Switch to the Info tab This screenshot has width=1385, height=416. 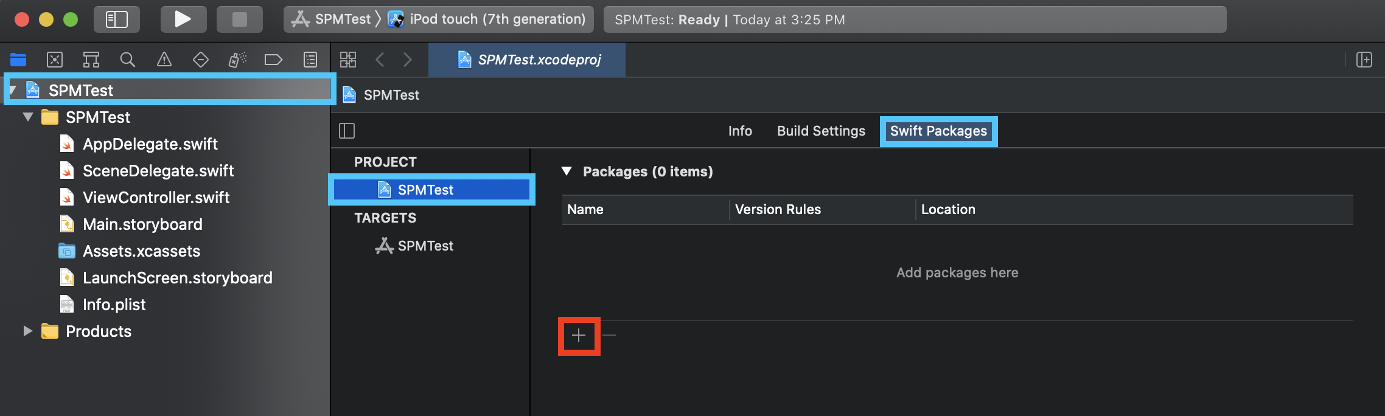click(x=740, y=131)
